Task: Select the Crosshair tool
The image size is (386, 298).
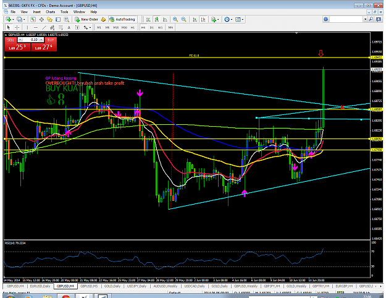Action: pos(17,27)
